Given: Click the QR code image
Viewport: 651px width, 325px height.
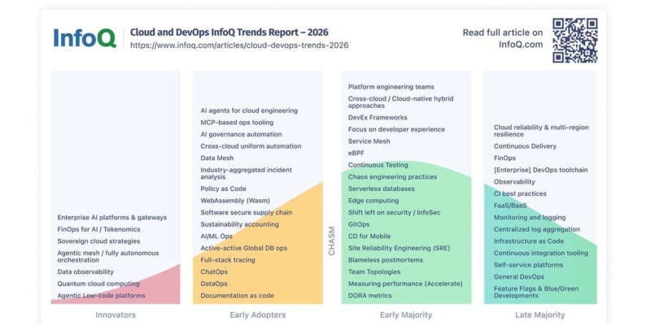Looking at the screenshot, I should (575, 40).
